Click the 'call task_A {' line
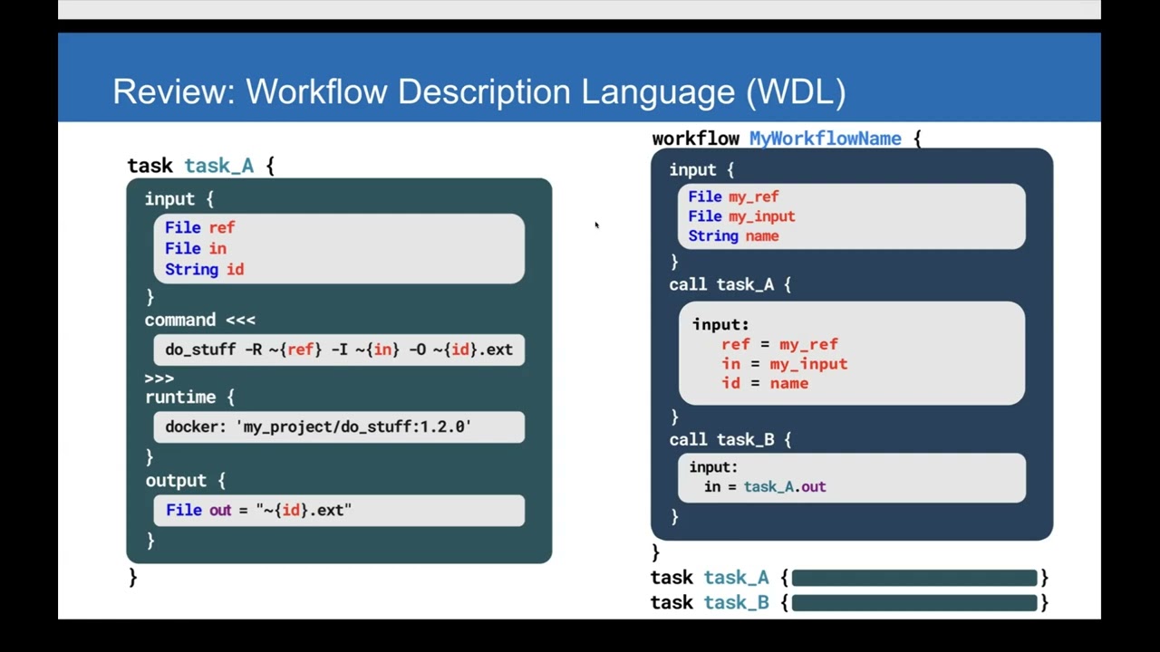Screen dimensions: 1160x652 [730, 284]
